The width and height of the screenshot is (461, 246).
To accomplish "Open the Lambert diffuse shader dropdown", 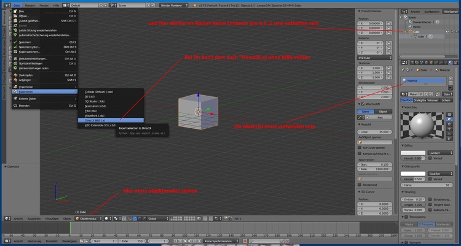I will (440, 153).
